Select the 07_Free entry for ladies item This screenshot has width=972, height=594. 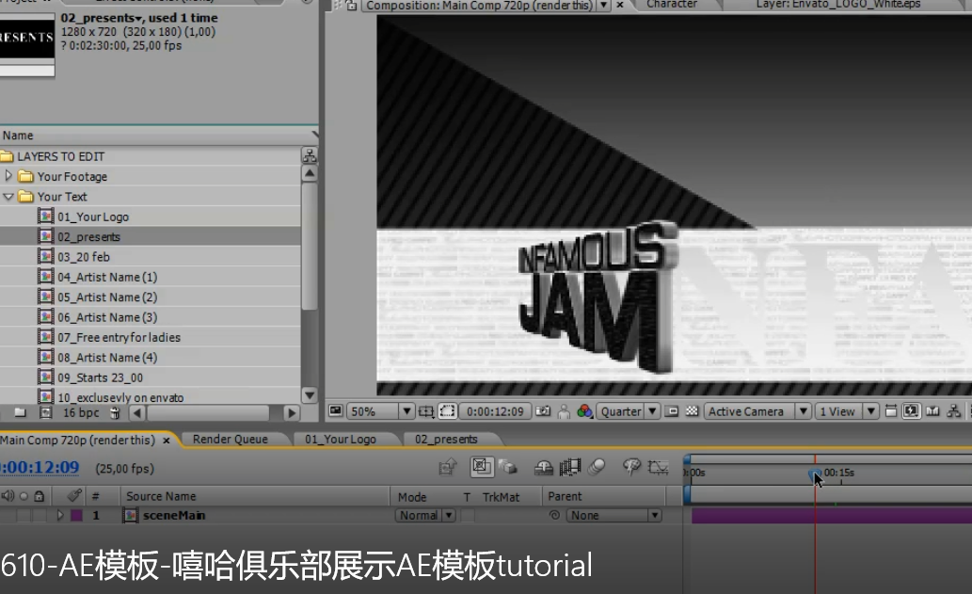pyautogui.click(x=119, y=337)
